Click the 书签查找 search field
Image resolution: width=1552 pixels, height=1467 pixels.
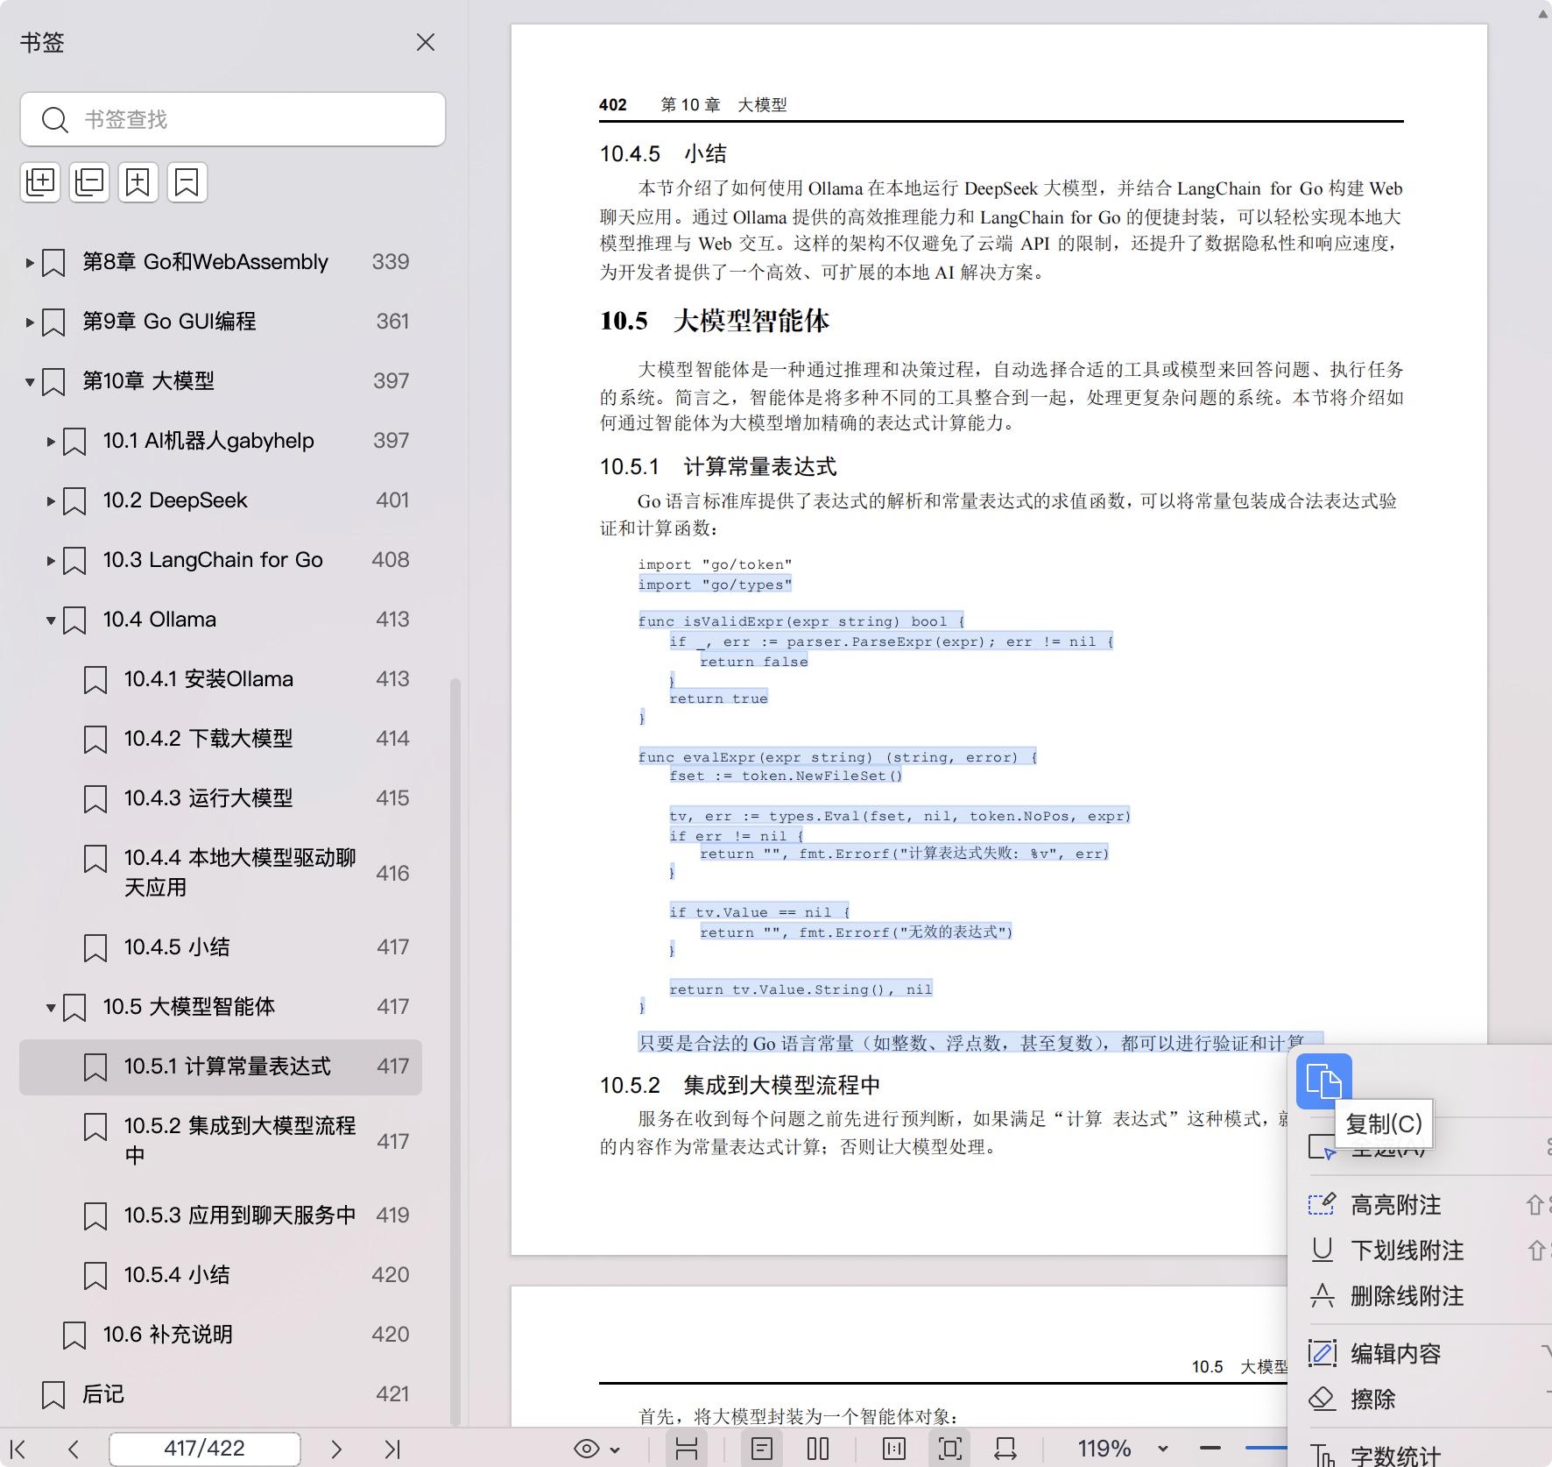pyautogui.click(x=245, y=119)
